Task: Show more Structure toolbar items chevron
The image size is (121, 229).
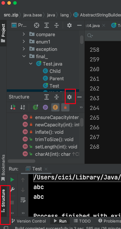Action: [81, 107]
